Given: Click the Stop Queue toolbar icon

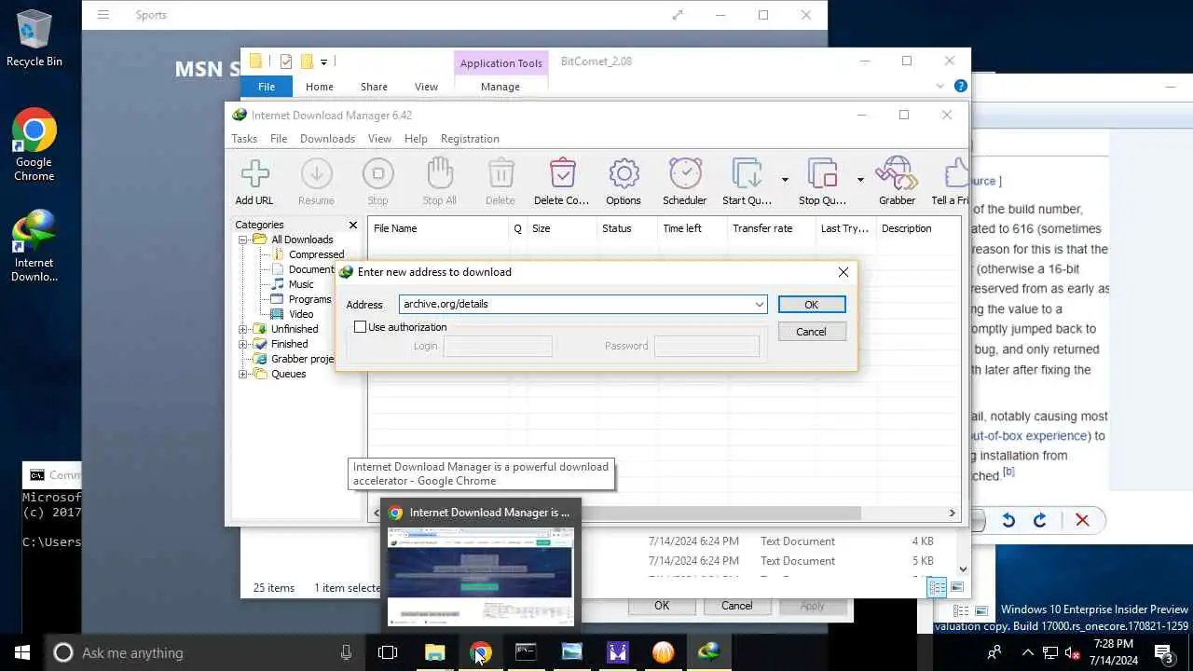Looking at the screenshot, I should click(822, 182).
